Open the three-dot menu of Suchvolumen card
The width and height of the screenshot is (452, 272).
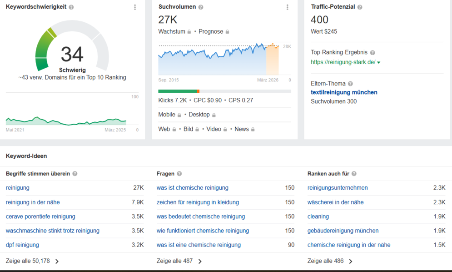point(288,7)
